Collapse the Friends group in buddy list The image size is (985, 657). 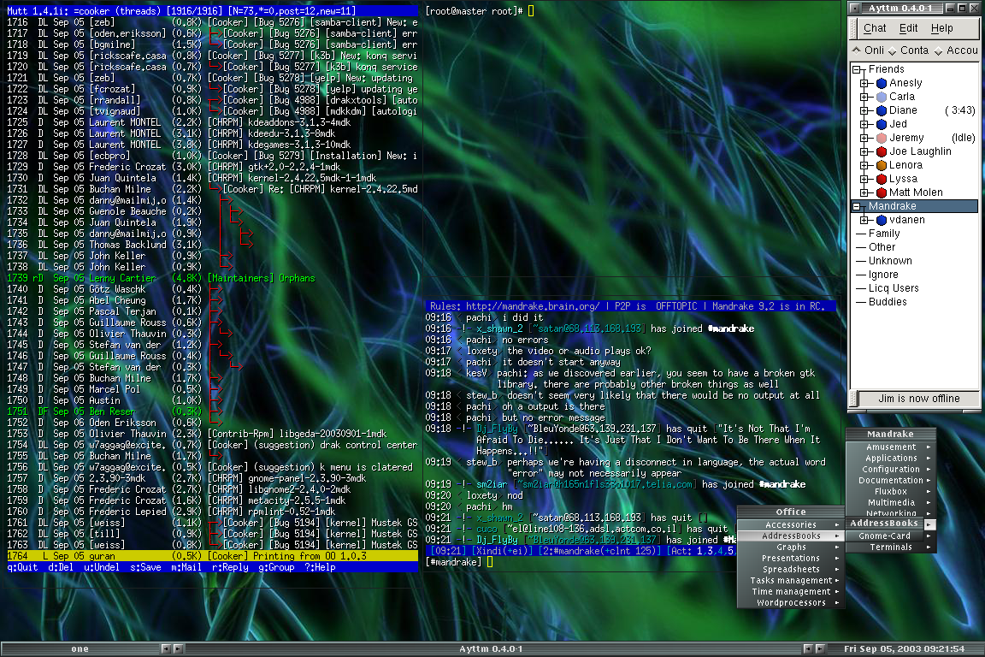click(x=858, y=69)
